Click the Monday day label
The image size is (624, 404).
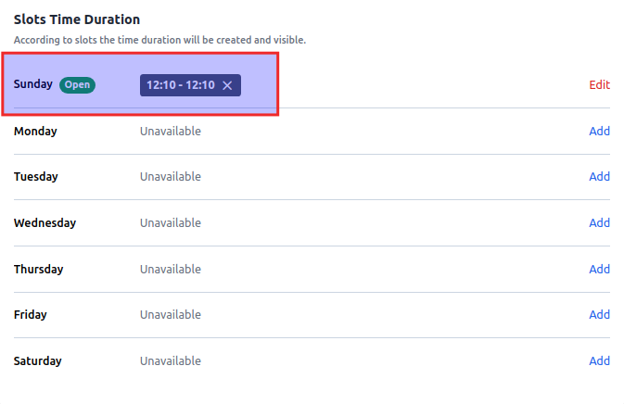(35, 131)
